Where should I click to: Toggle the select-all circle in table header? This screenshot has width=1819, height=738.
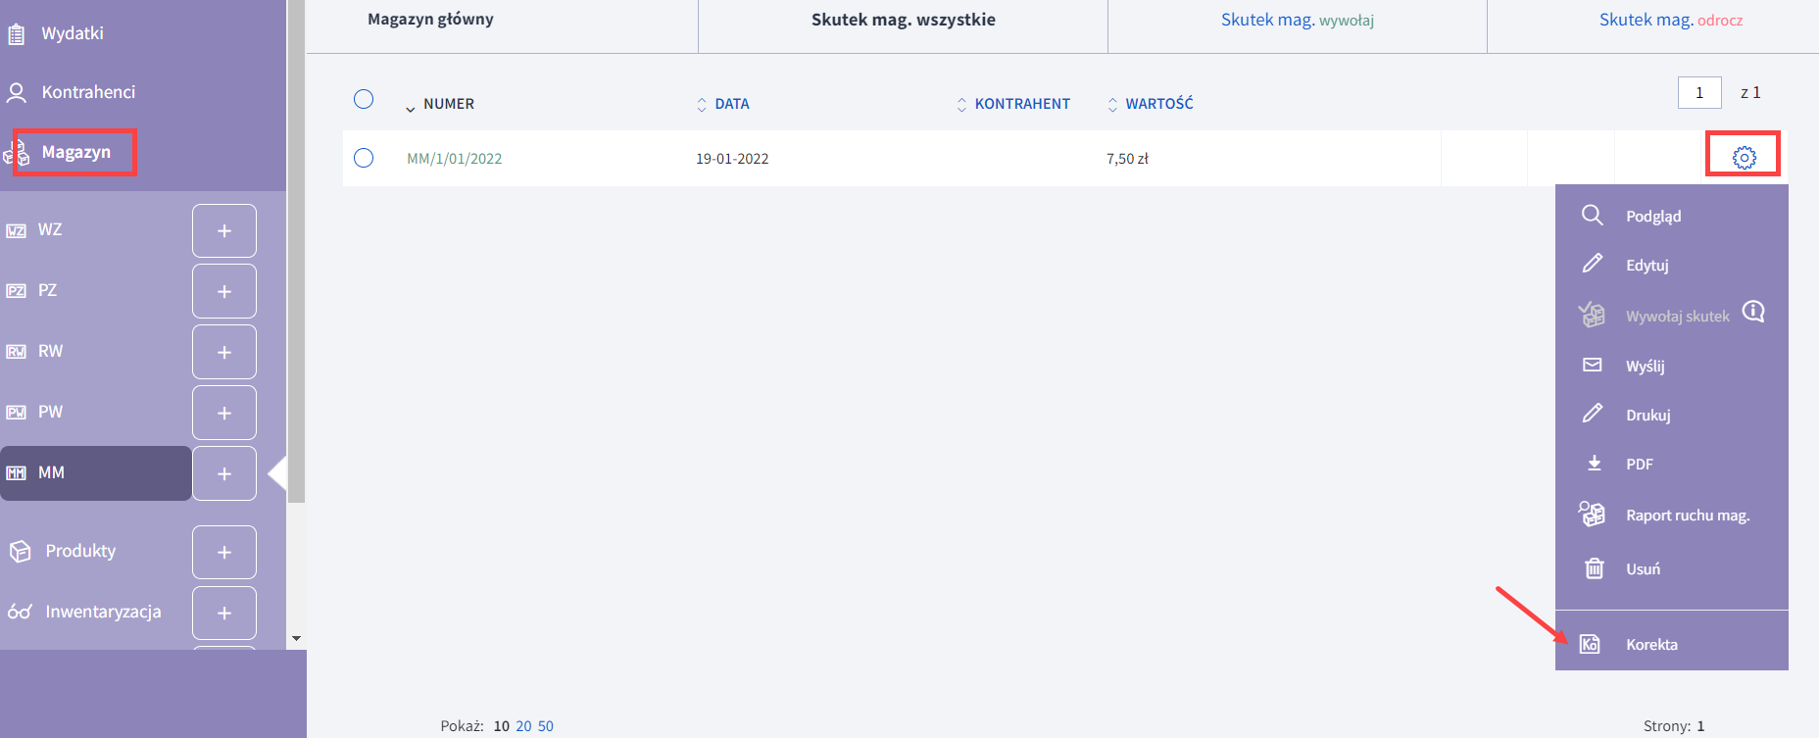tap(364, 99)
